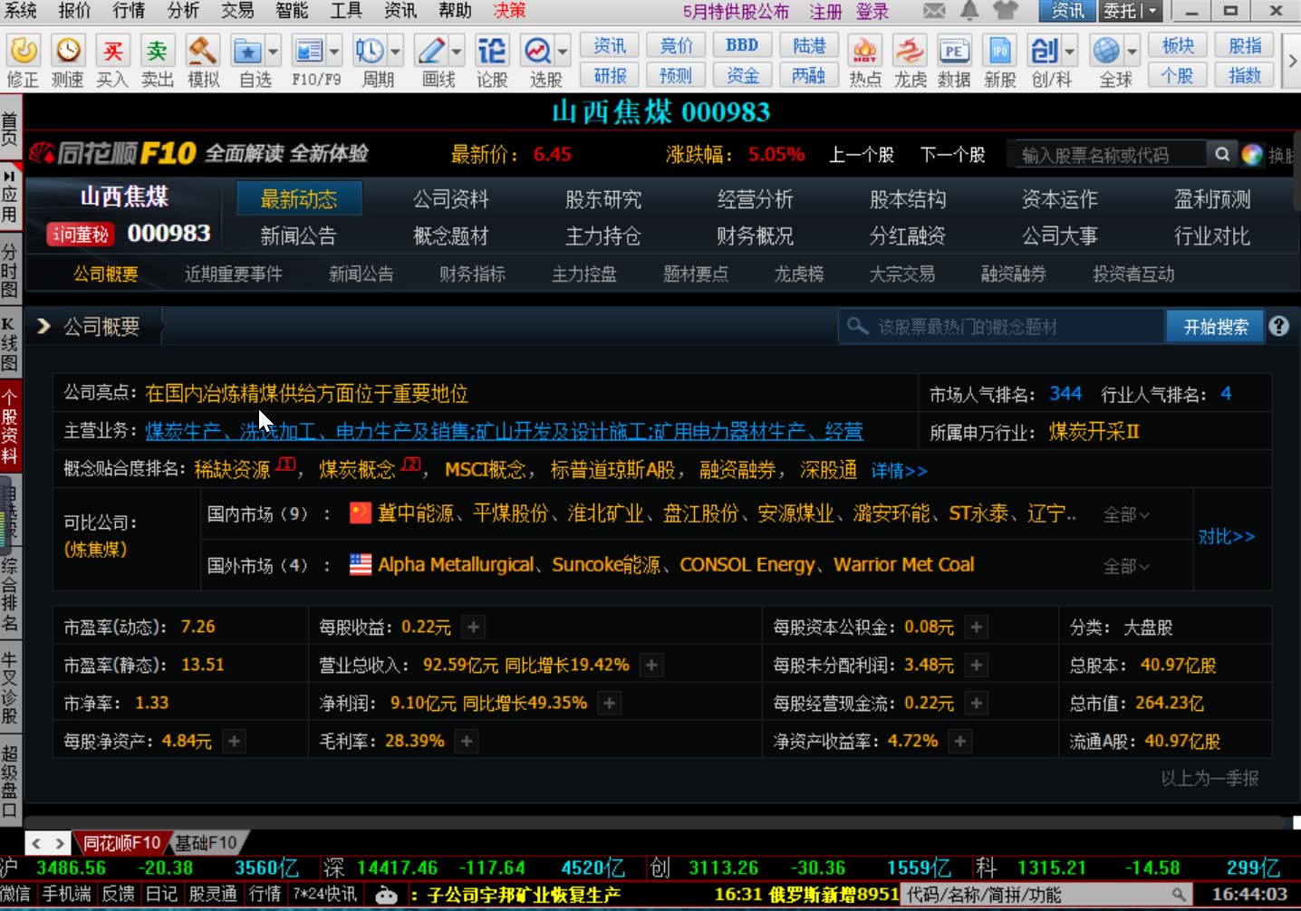
Task: Click the 创/科 board icon
Action: pos(1045,51)
